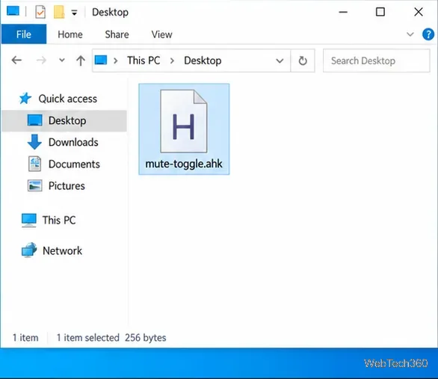Open Pictures in the navigation pane
The height and width of the screenshot is (379, 438).
point(67,185)
